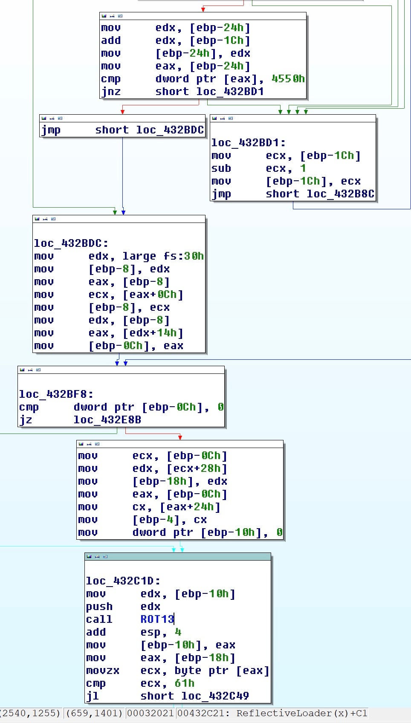
Task: Select the 4550h constant in cmp instruction
Action: pyautogui.click(x=288, y=79)
